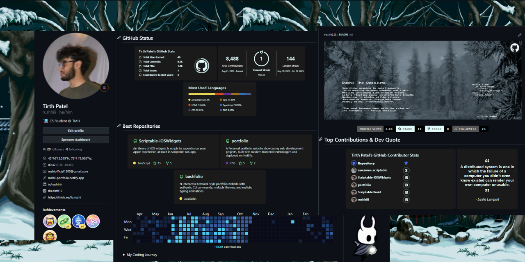This screenshot has height=262, width=525.
Task: Click the location pin icon beside the coordinates
Action: click(x=45, y=158)
